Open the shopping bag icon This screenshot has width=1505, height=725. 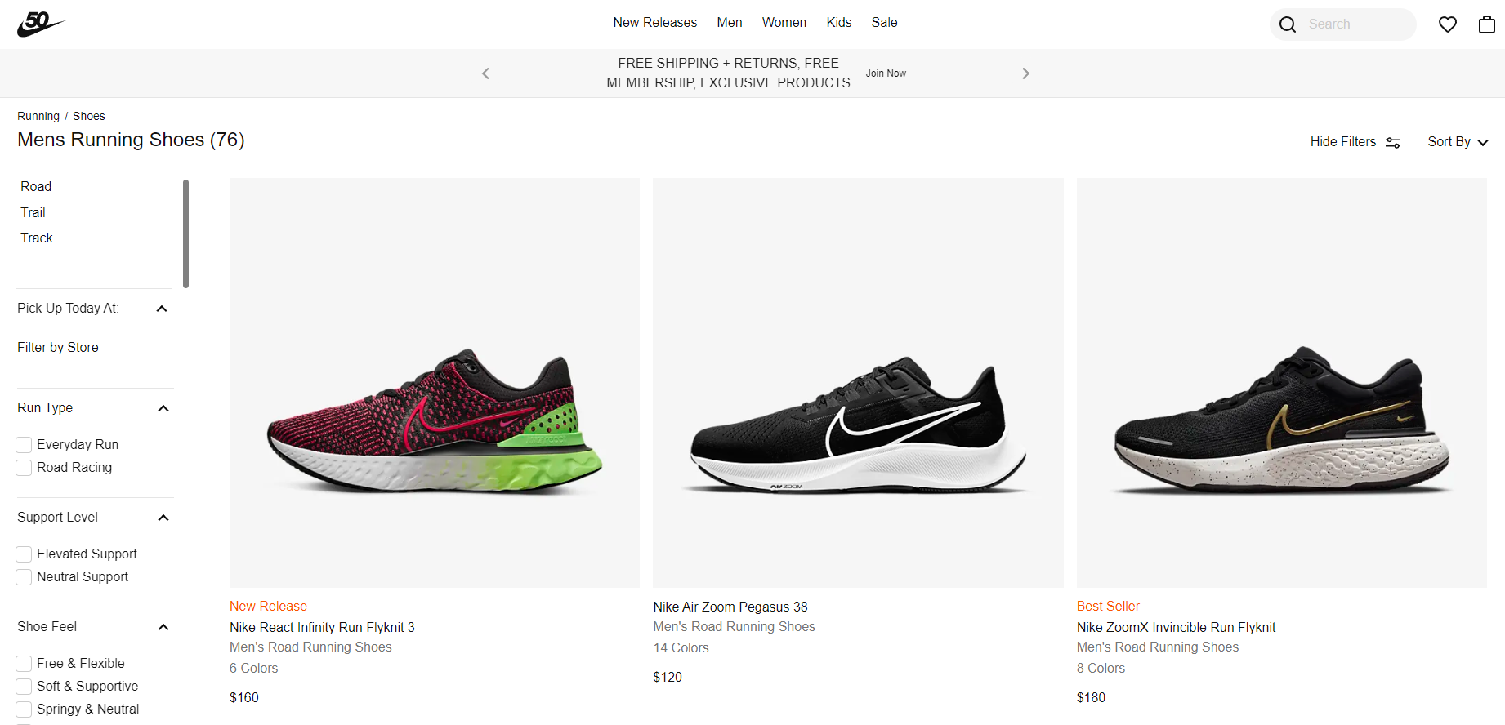pos(1487,24)
